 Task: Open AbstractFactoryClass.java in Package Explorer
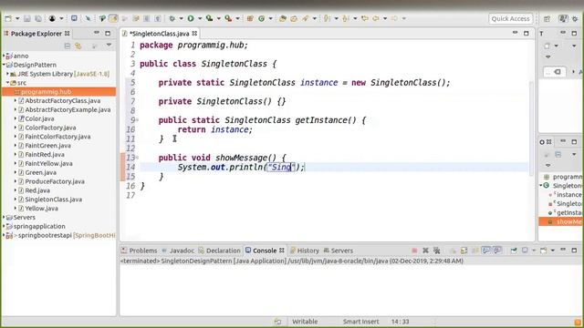63,101
